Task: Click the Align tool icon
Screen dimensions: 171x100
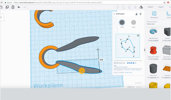Action: (135, 7)
